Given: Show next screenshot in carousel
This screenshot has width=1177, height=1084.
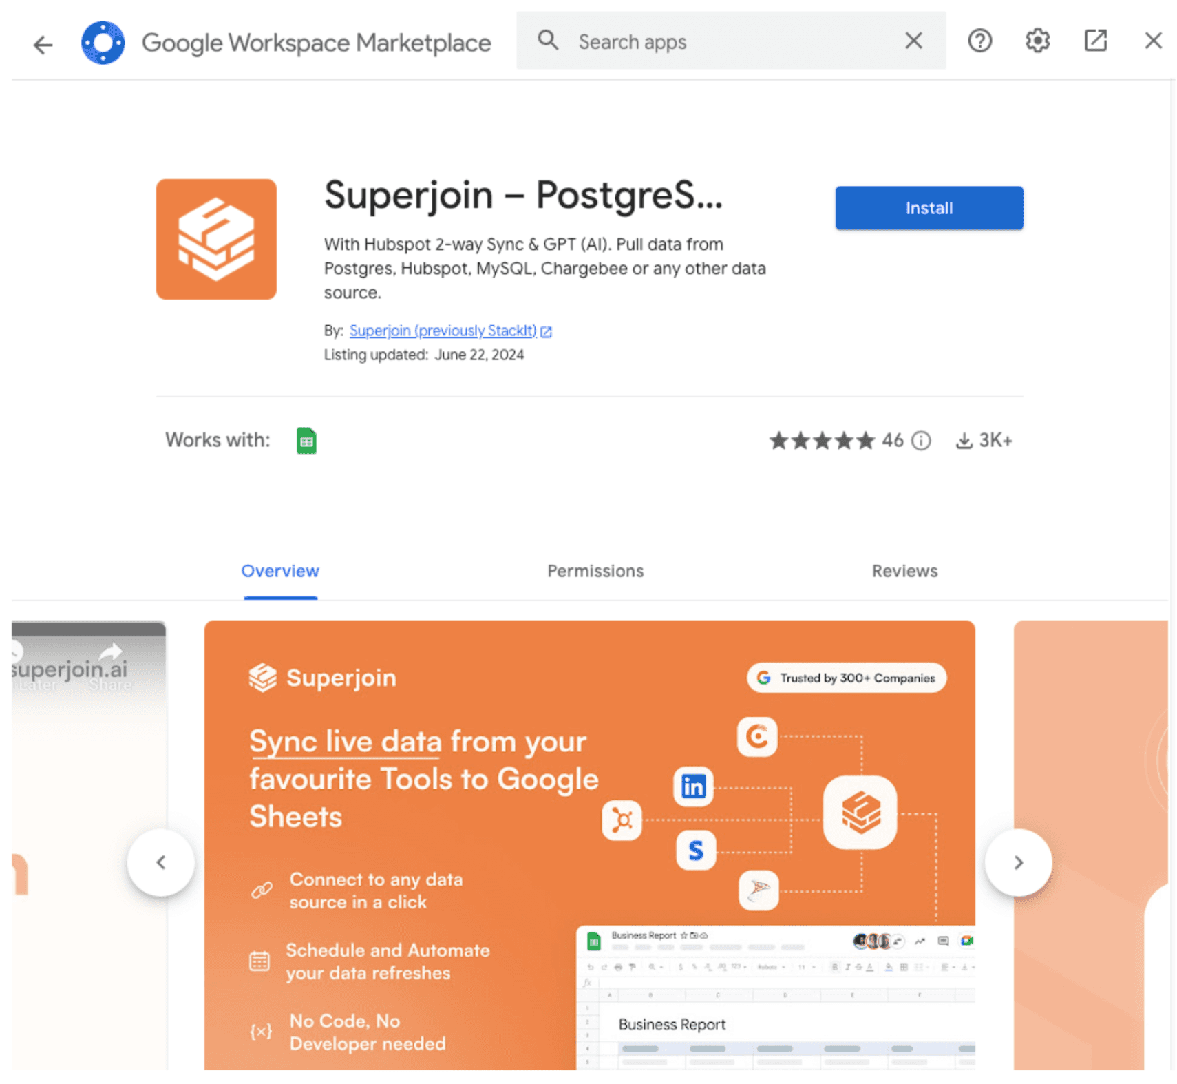Looking at the screenshot, I should [x=1017, y=862].
